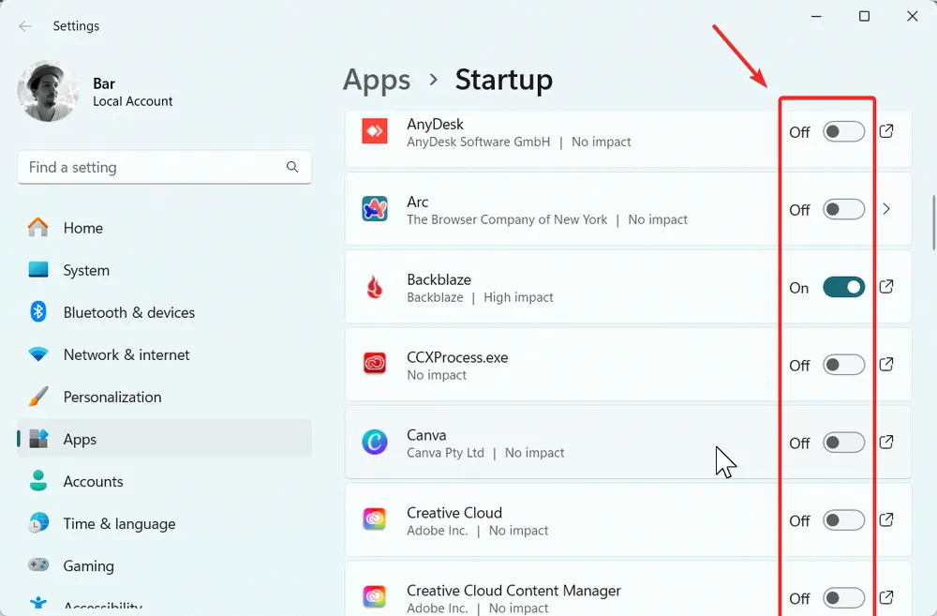937x616 pixels.
Task: Go back with the back arrow
Action: (25, 25)
